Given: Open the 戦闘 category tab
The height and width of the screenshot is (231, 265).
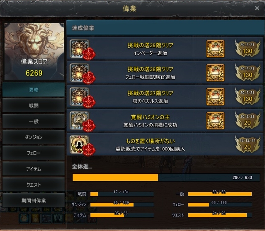Looking at the screenshot, I should tap(34, 106).
